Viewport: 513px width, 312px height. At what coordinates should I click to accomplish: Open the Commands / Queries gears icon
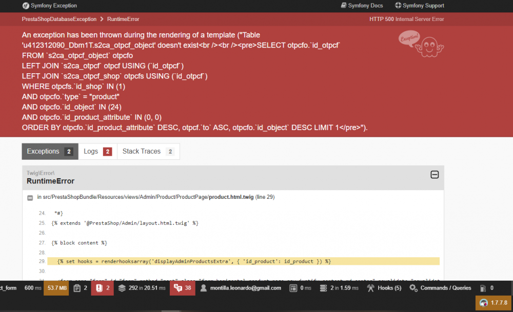point(413,288)
